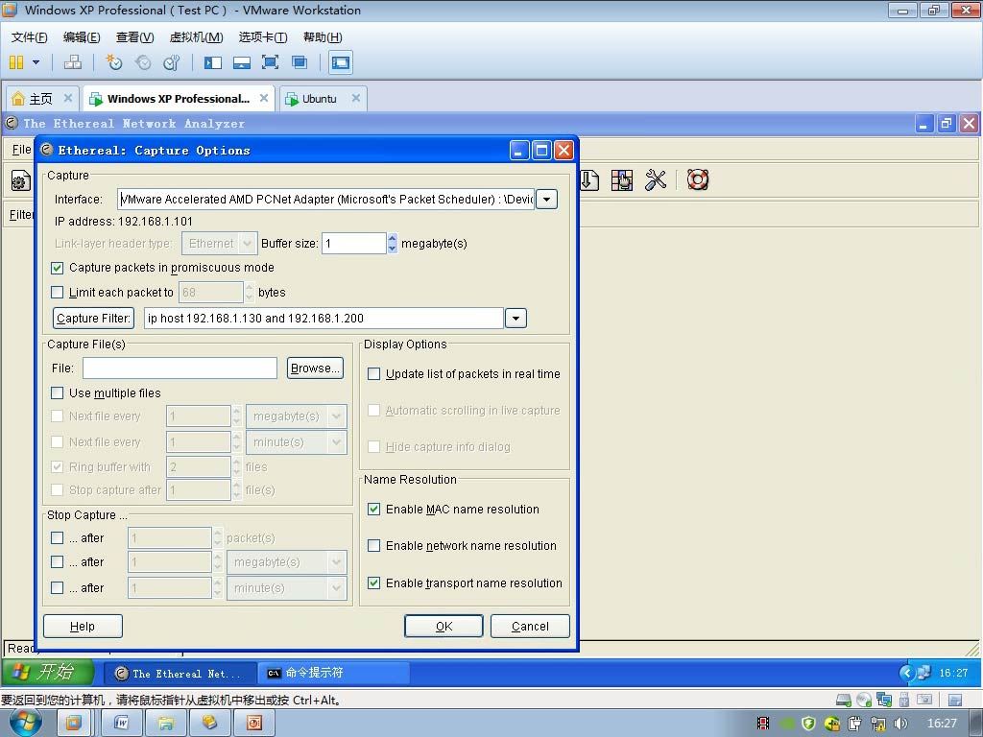This screenshot has height=737, width=983.
Task: Click Ethereal coloring rules toolbar icon
Action: tap(622, 180)
